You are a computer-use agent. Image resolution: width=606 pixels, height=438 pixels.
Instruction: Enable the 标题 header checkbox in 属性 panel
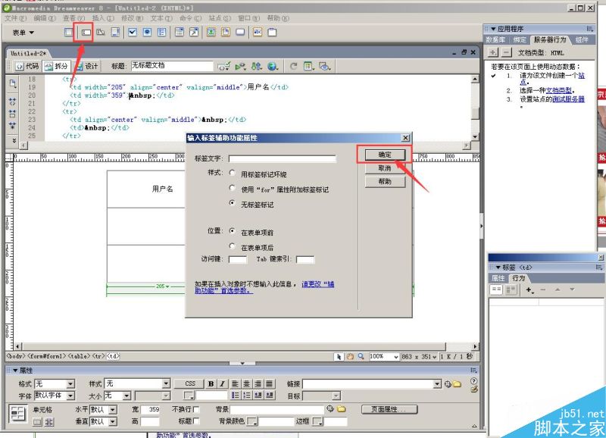196,421
